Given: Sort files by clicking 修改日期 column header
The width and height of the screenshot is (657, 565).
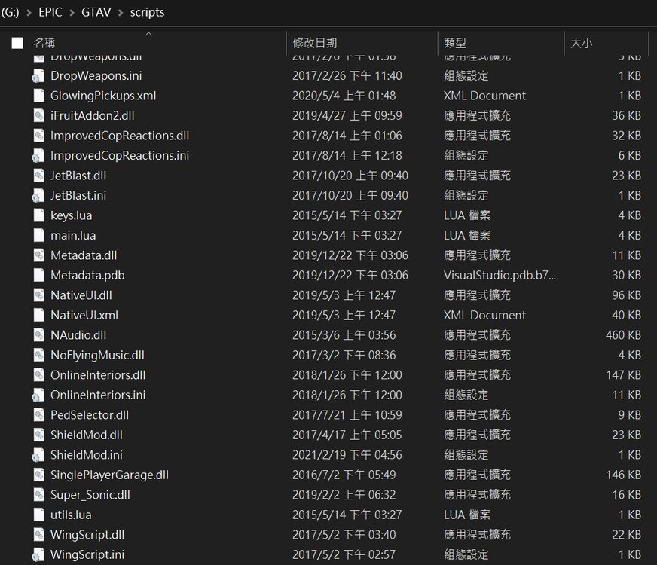Looking at the screenshot, I should click(x=316, y=43).
